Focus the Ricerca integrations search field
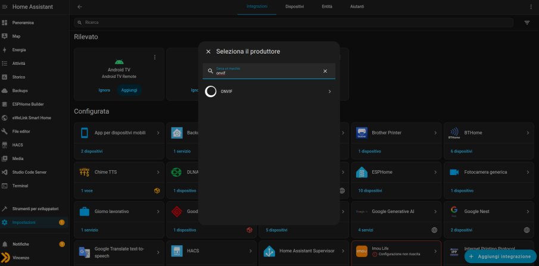539x266 pixels. [294, 23]
